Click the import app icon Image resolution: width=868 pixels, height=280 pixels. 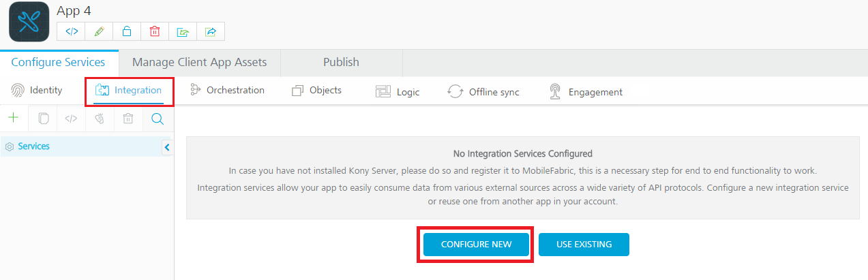[x=183, y=31]
